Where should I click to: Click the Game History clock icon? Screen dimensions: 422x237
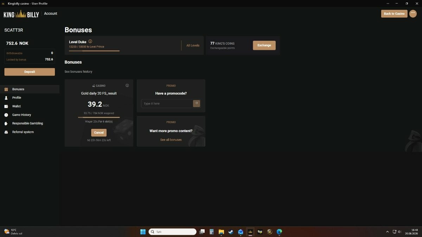point(6,115)
